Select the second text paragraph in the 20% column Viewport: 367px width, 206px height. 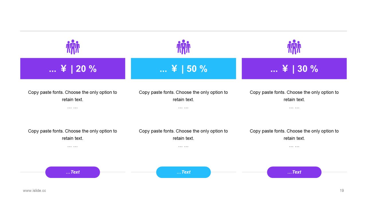pos(73,138)
